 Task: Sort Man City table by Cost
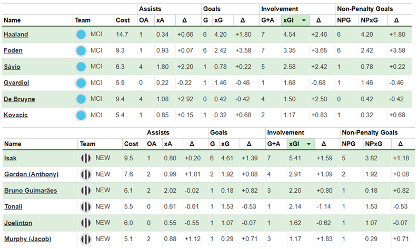(123, 20)
